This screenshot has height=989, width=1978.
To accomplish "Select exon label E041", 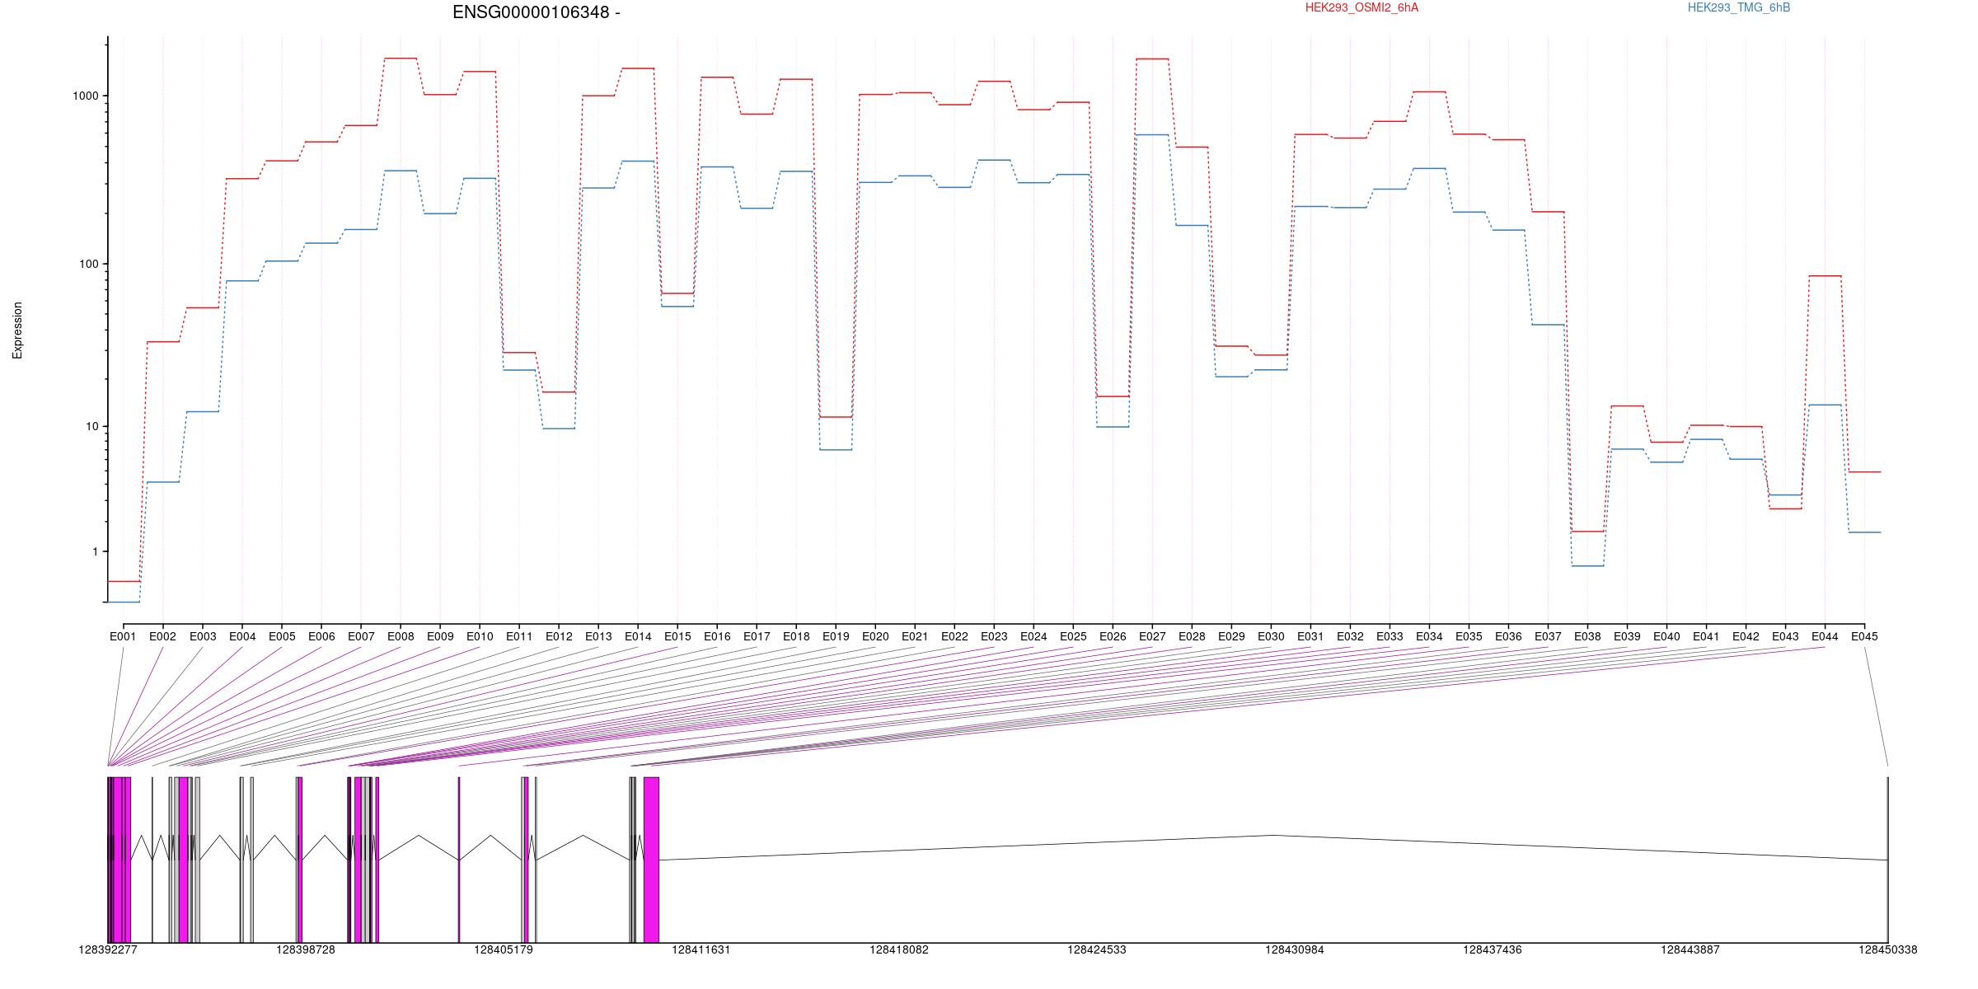I will [1706, 636].
